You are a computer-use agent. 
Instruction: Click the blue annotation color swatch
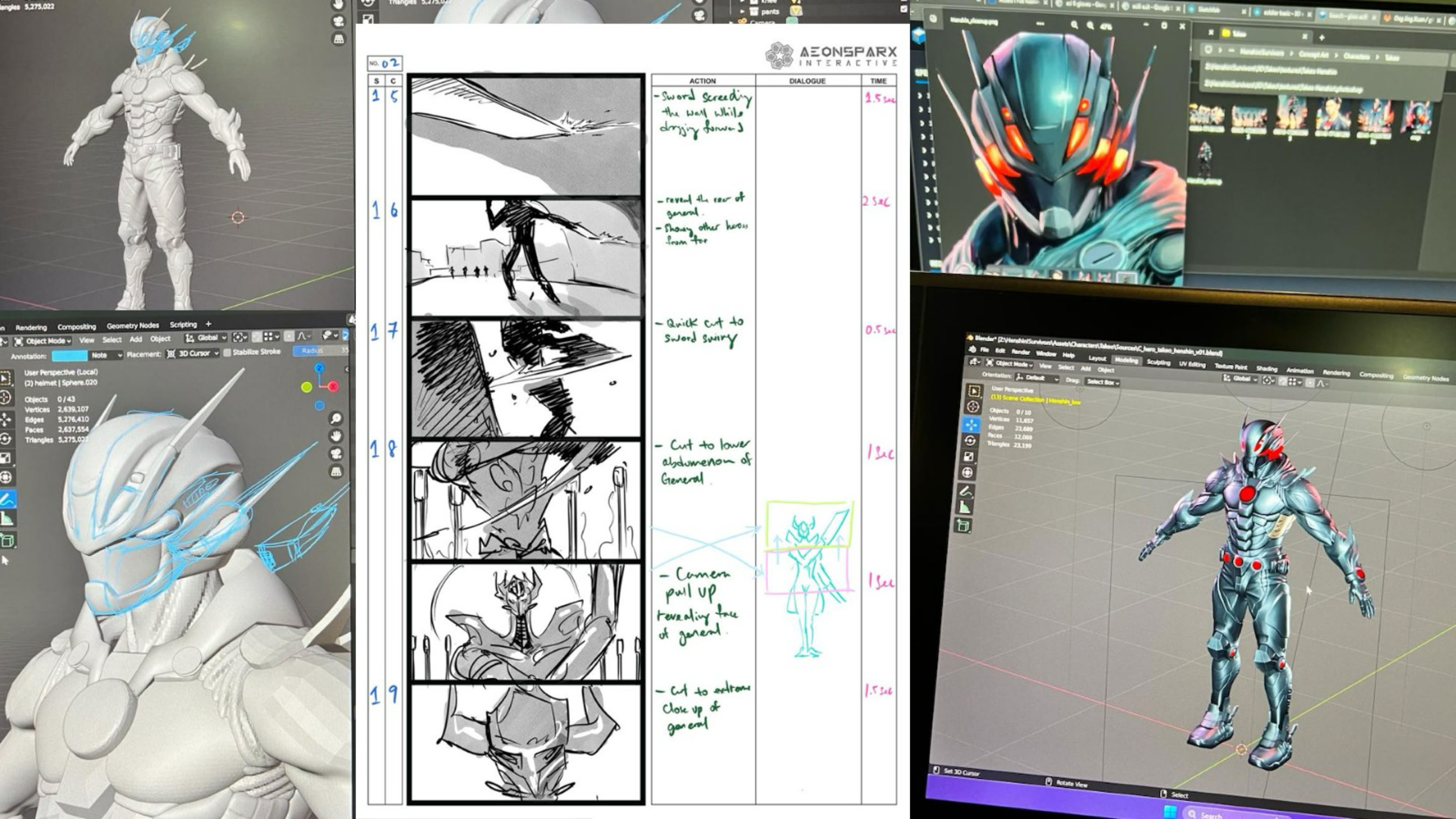pos(70,355)
